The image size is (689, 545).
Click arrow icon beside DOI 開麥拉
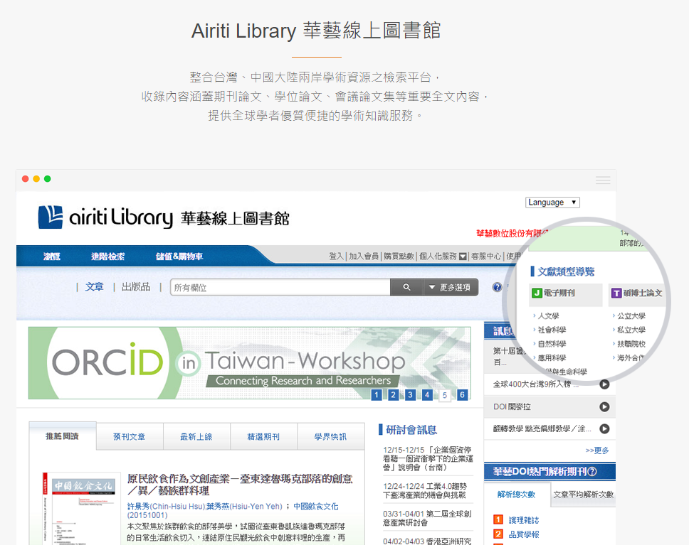pyautogui.click(x=604, y=406)
